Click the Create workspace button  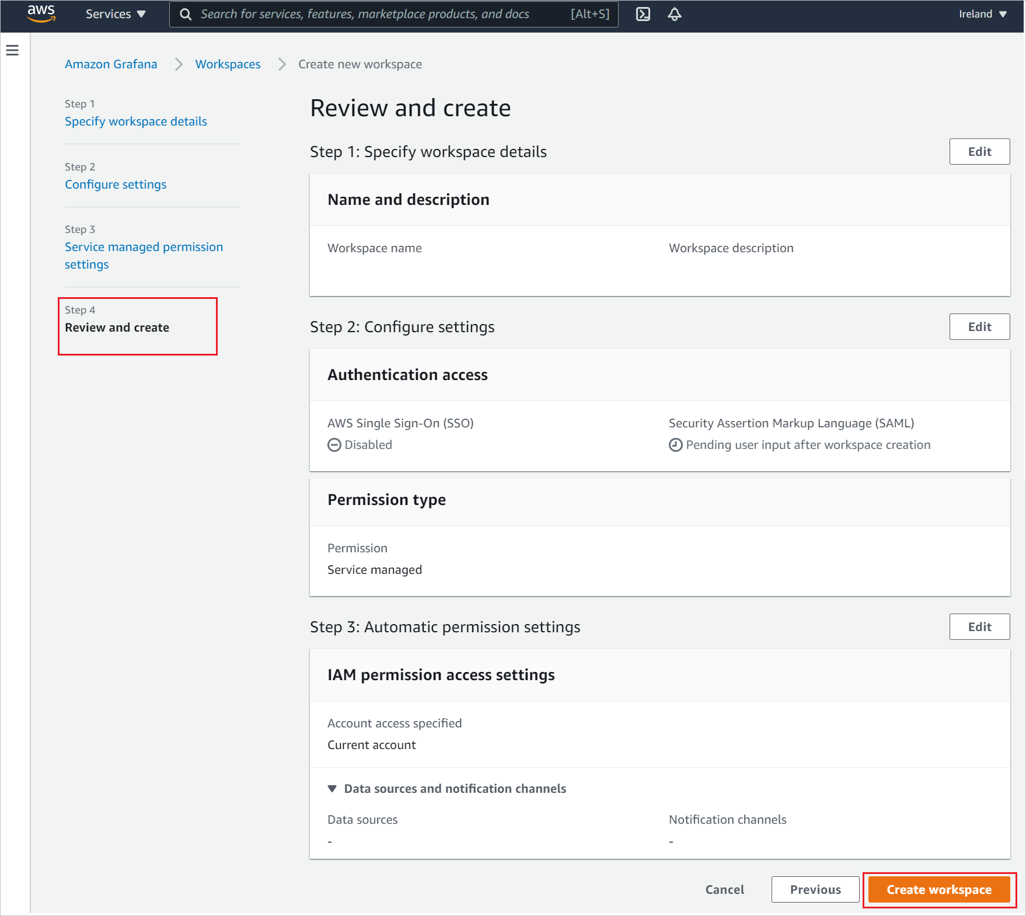tap(938, 889)
